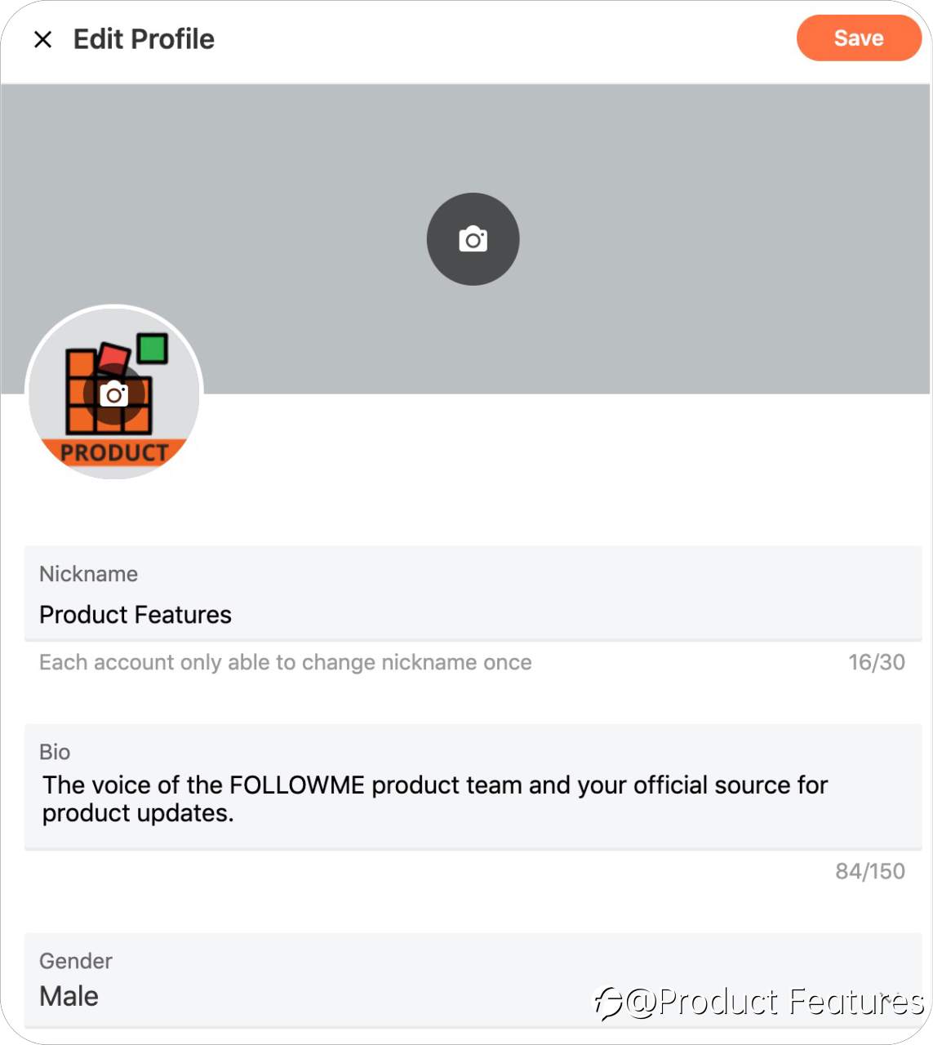Click the nickname change-once hint text
The image size is (933, 1045).
285,662
